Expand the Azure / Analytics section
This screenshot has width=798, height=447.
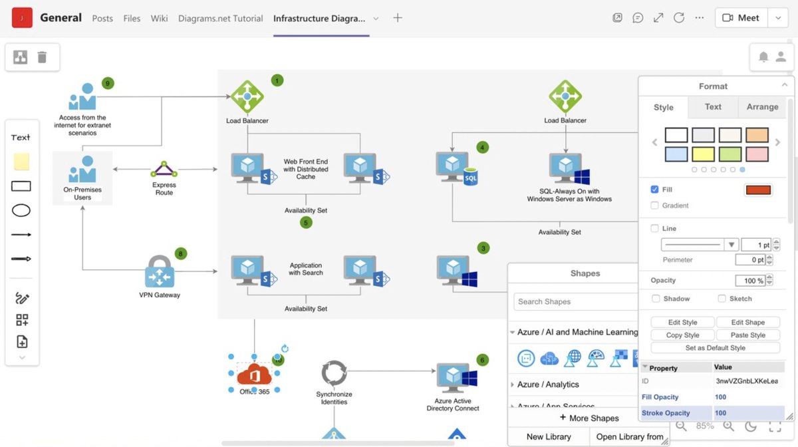pyautogui.click(x=513, y=384)
